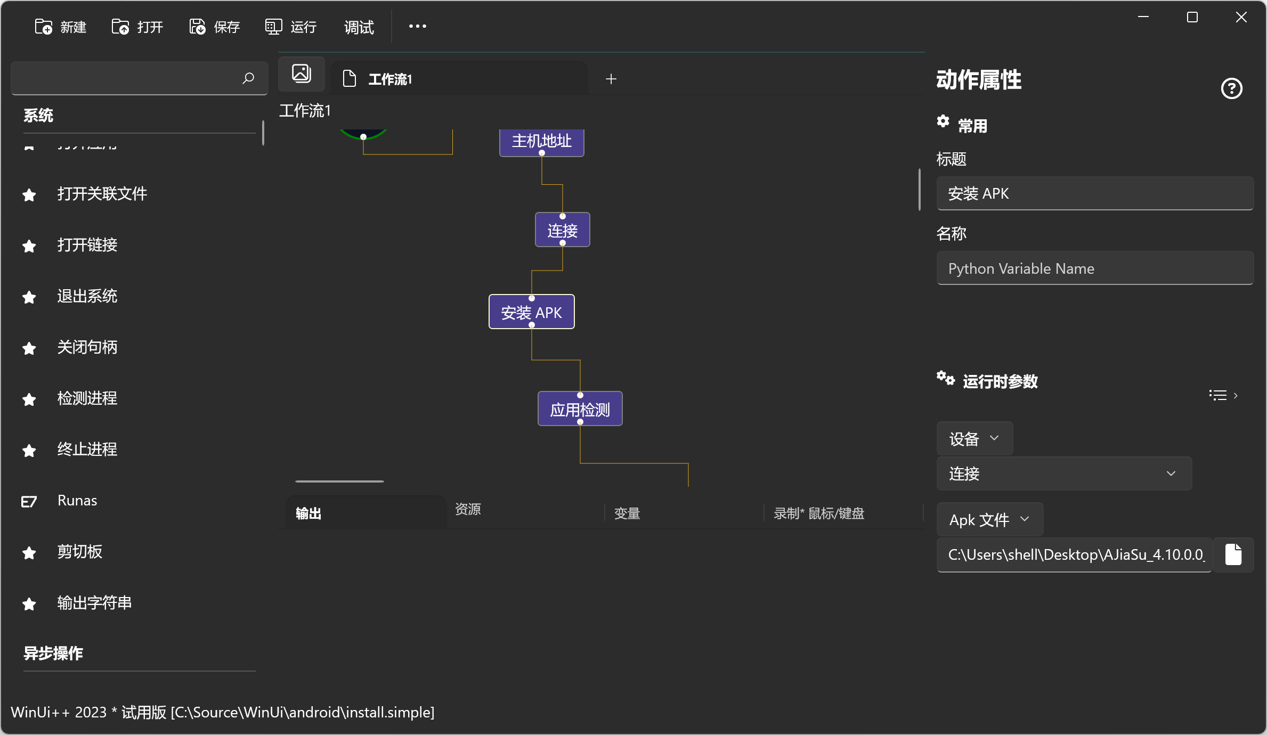Click the search magnifier icon in sidebar
Screen dimensions: 1267x735
pos(248,78)
